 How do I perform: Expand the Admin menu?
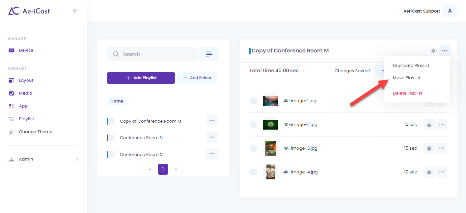(x=43, y=159)
